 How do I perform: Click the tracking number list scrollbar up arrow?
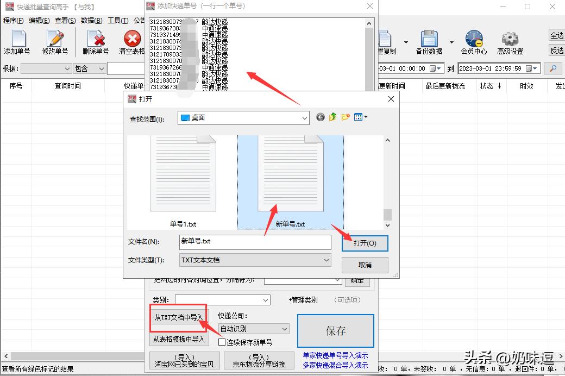[x=369, y=23]
